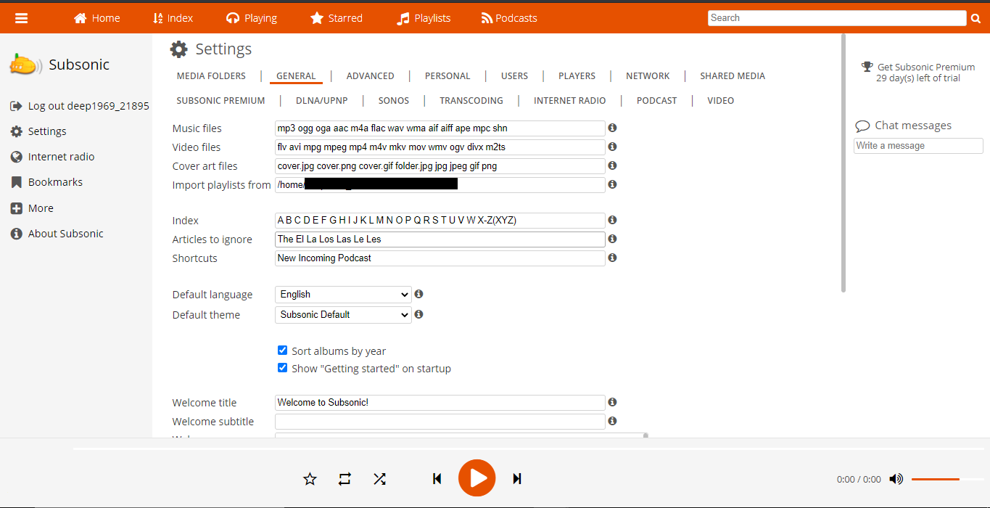
Task: Open the hamburger menu icon
Action: pos(21,17)
